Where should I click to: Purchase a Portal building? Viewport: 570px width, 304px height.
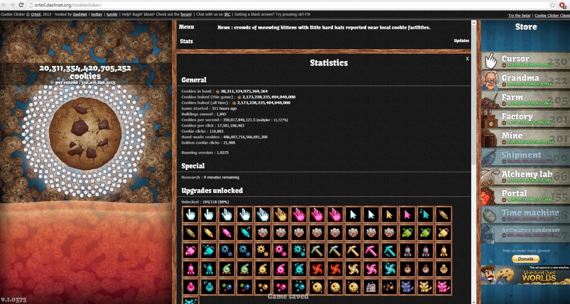[x=525, y=195]
